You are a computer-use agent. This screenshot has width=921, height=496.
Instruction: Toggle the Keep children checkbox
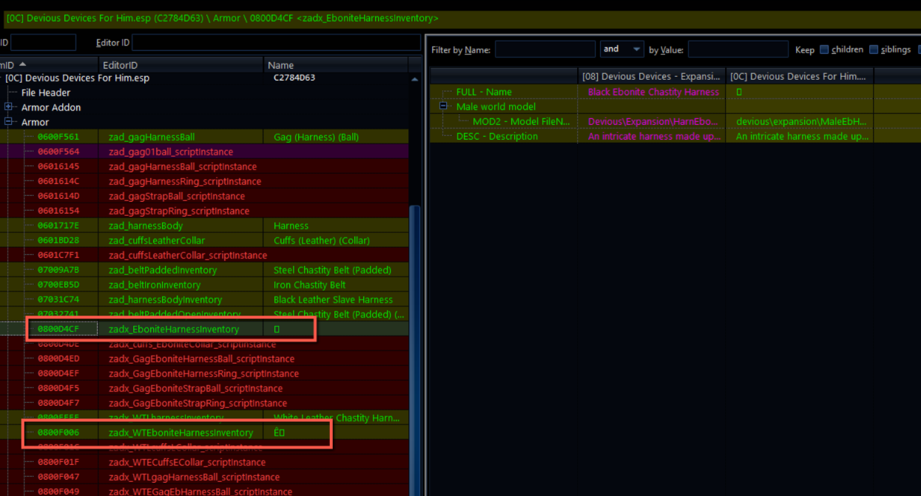point(823,50)
